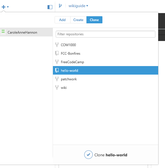
Task: Select the COM1000 repository
Action: pos(106,45)
